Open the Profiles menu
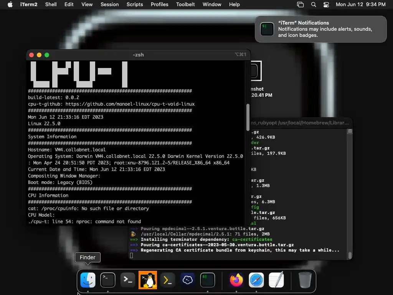 pos(159,5)
